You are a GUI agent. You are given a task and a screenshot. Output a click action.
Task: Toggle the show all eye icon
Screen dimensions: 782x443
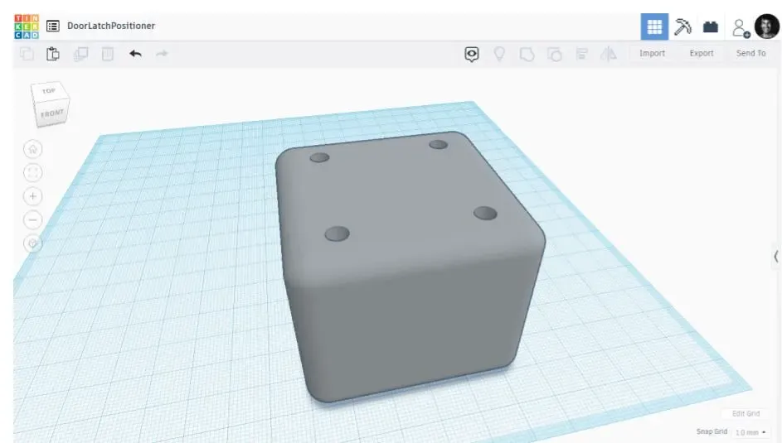click(x=472, y=54)
